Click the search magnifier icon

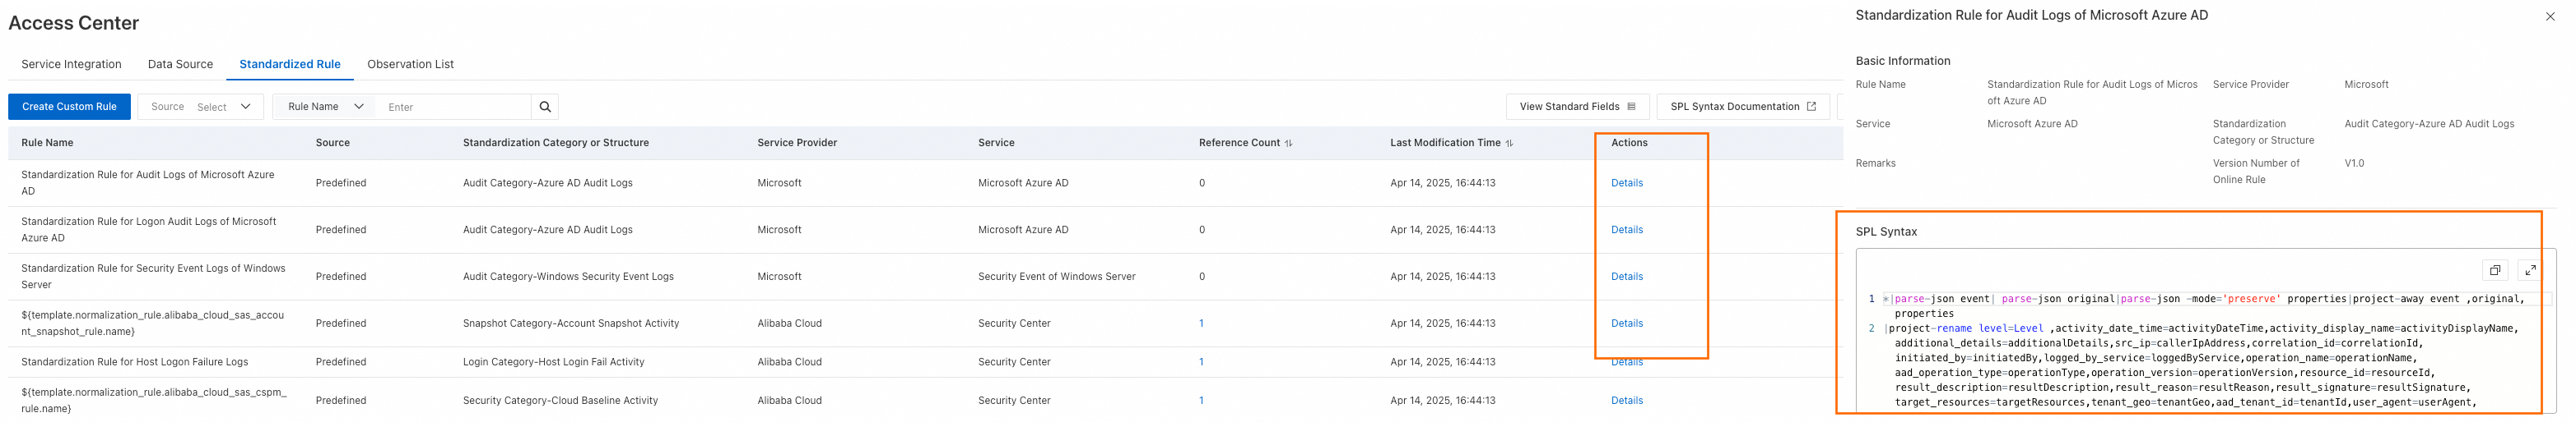[x=545, y=107]
